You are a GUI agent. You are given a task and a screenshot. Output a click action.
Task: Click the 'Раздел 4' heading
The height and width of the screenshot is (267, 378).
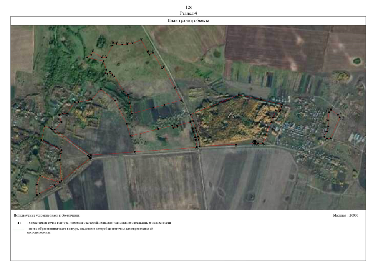click(188, 13)
